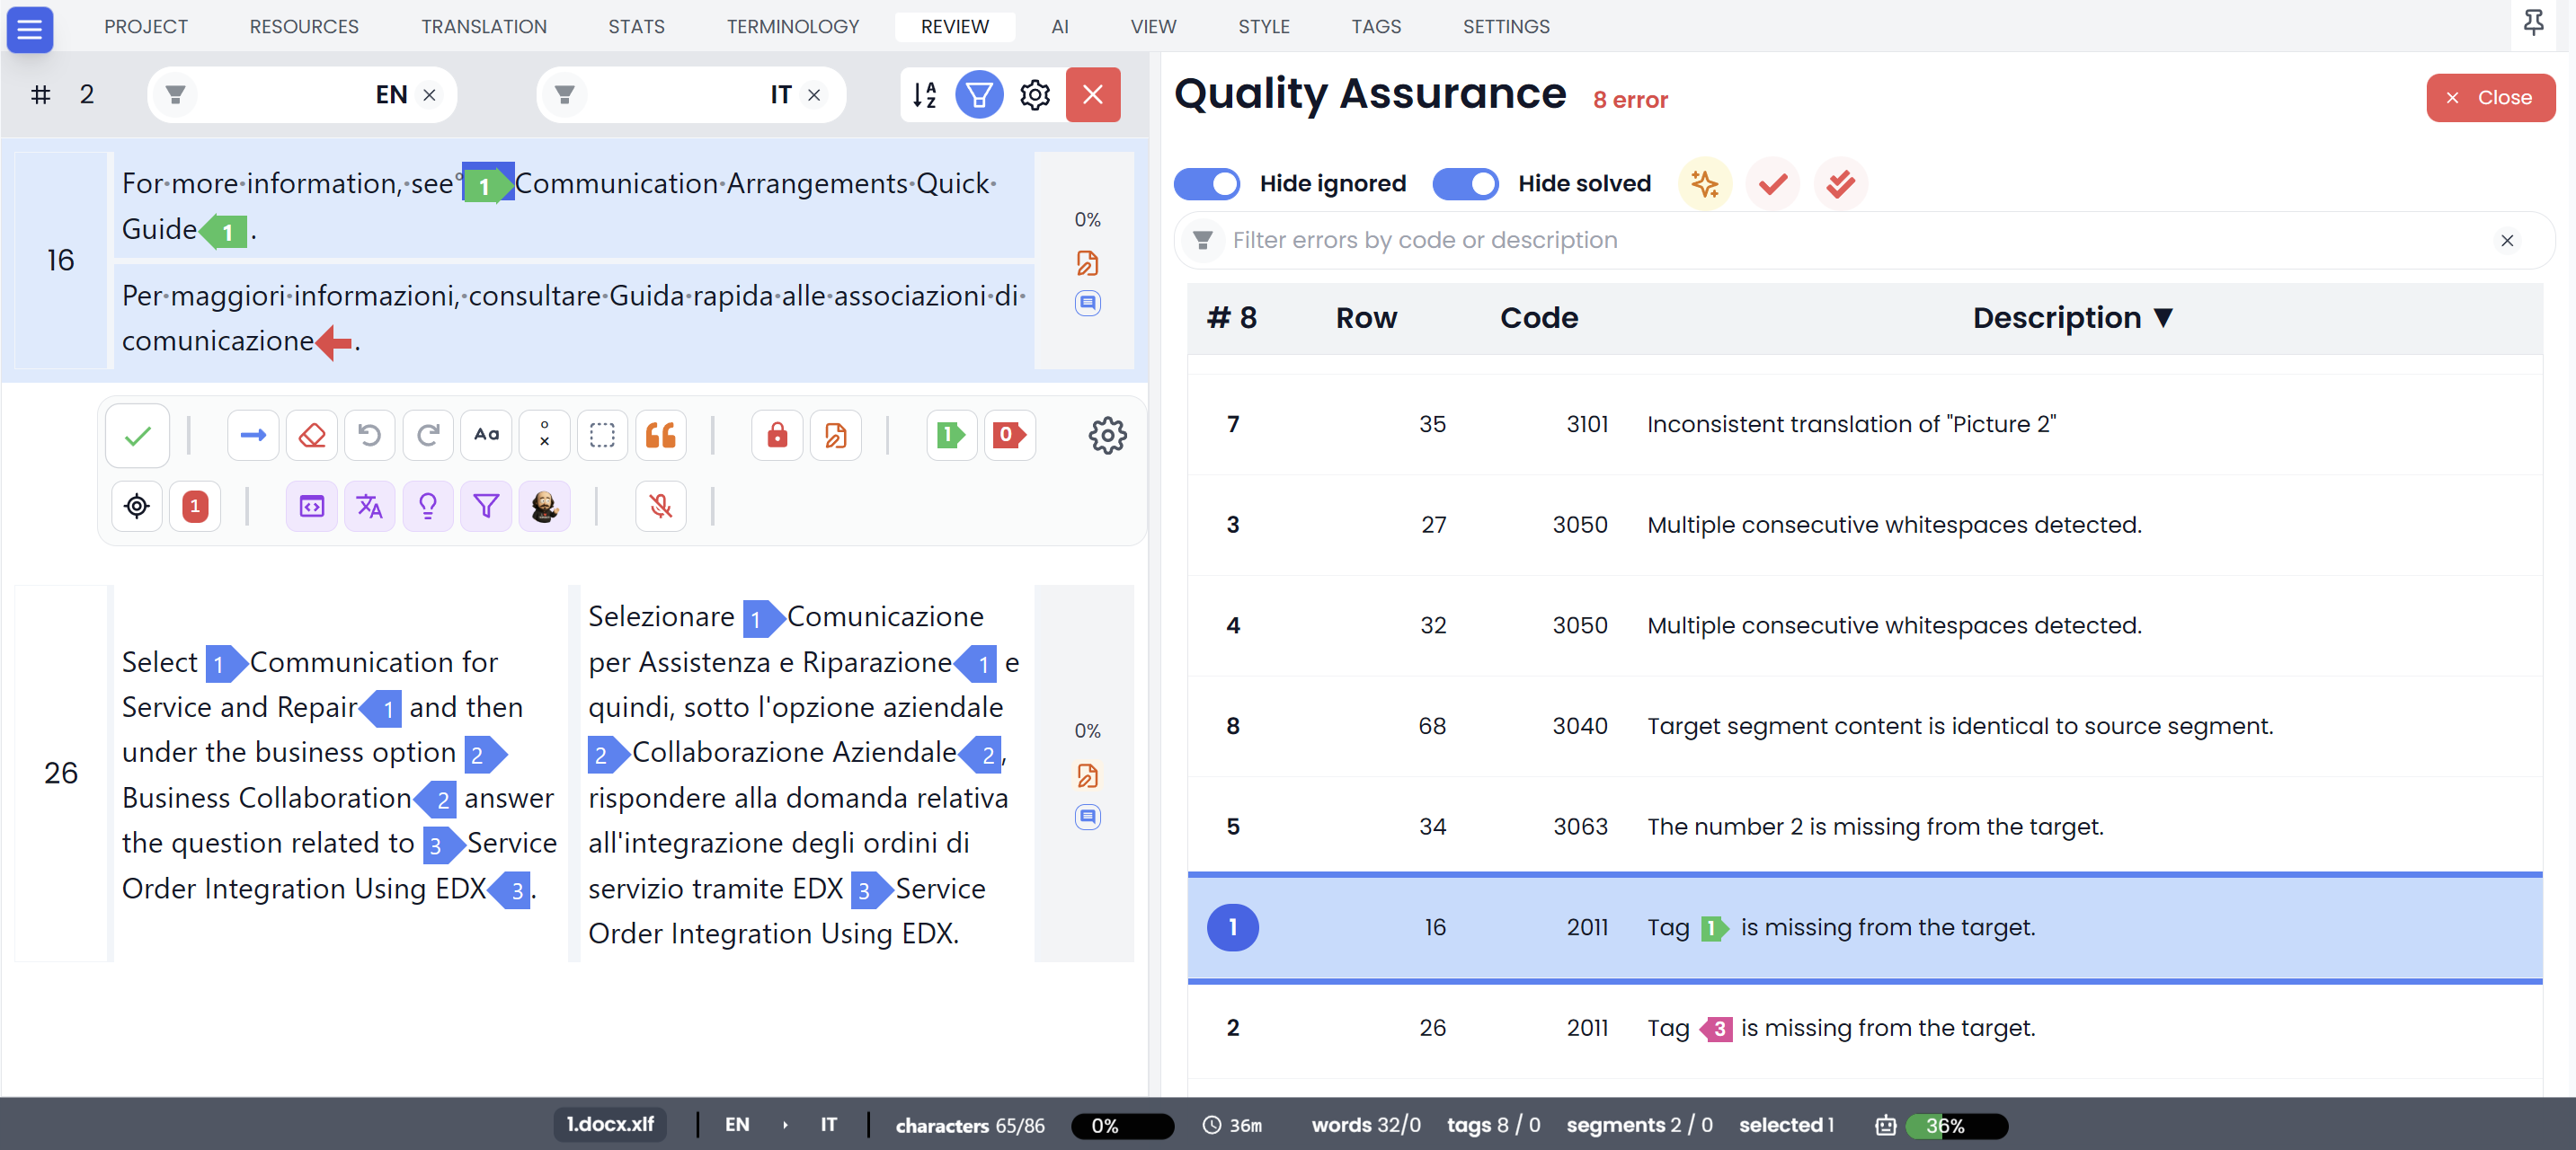Turn off the Hide solved toggle
2576x1150 pixels.
1465,184
